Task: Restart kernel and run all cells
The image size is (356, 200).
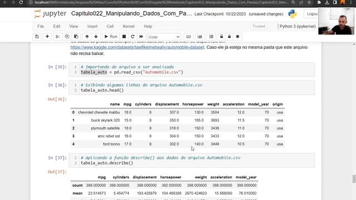Action: pos(141,37)
